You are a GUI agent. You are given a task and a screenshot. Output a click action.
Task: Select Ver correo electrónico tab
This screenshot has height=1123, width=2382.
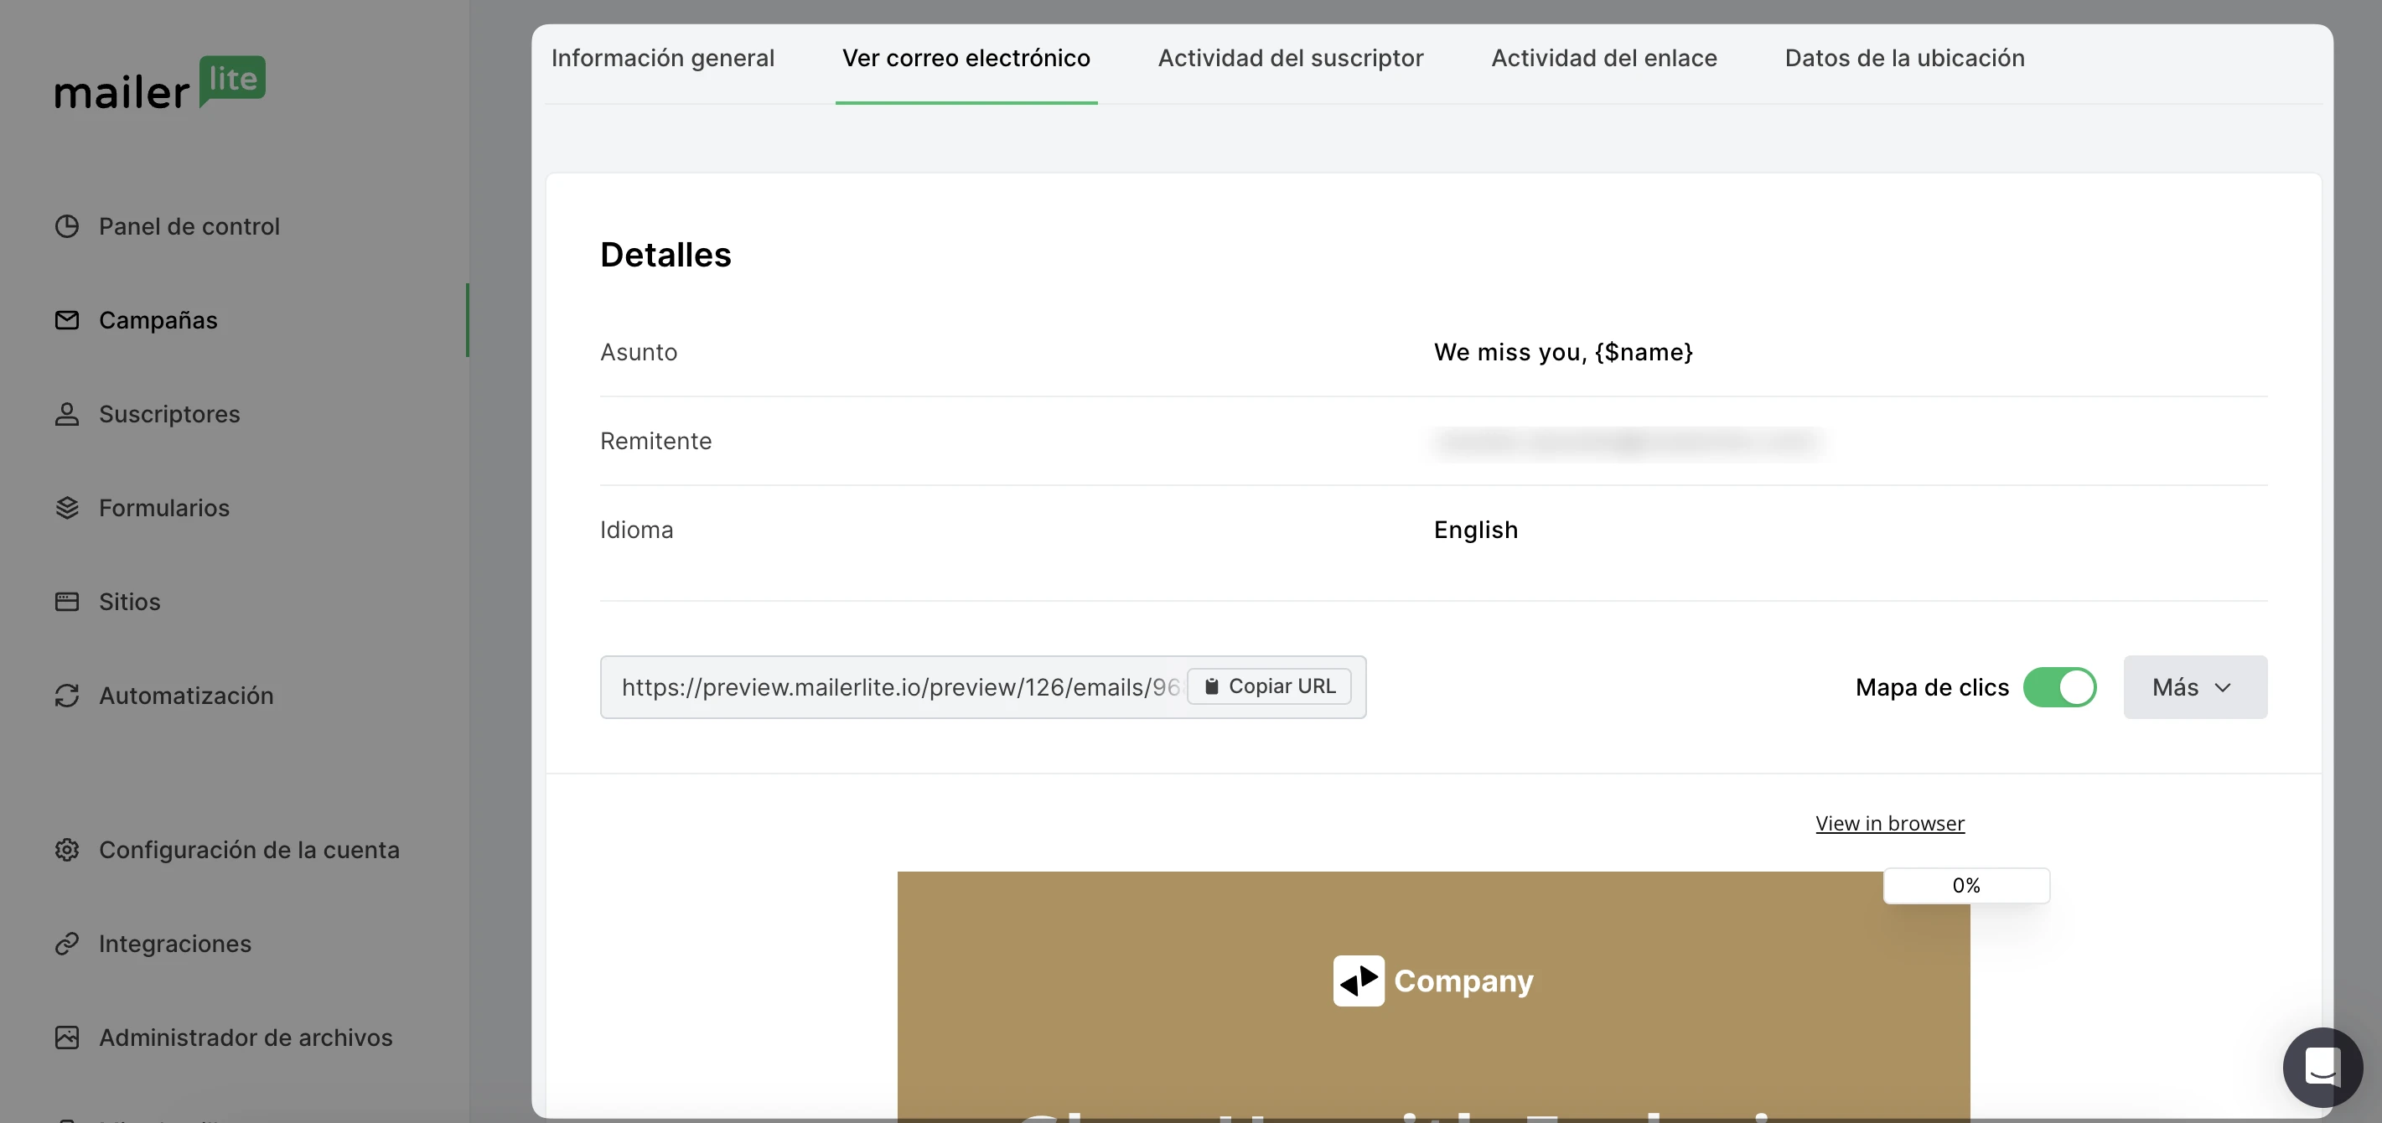966,58
